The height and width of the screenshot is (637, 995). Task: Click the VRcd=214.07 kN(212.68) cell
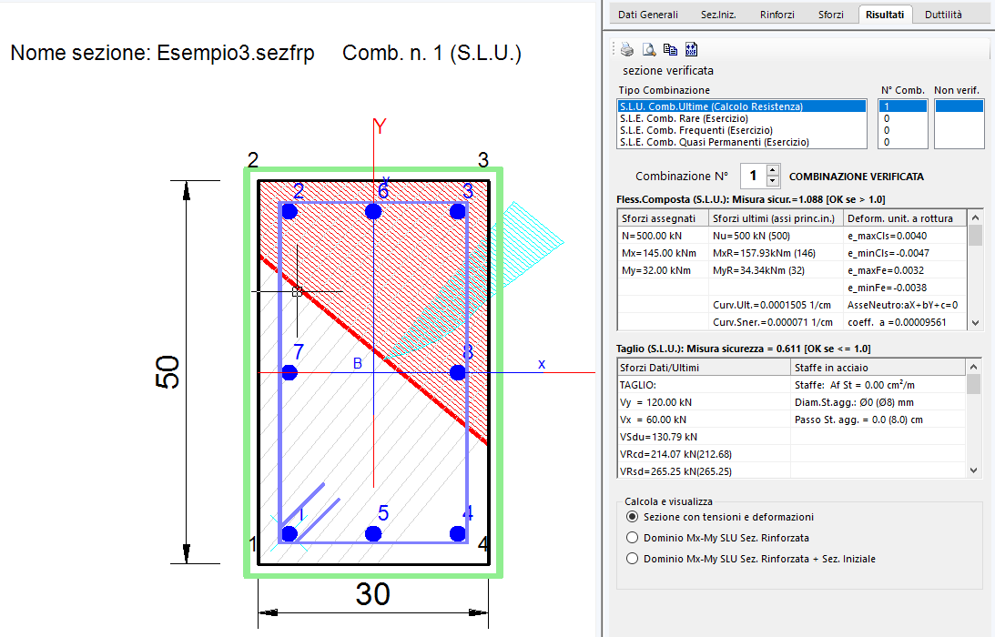coord(704,454)
